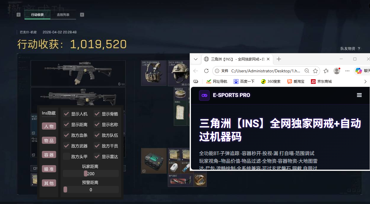This screenshot has width=370, height=204.
Task: Open the hamburger menu on E-SPORTS PRO page
Action: click(x=359, y=95)
